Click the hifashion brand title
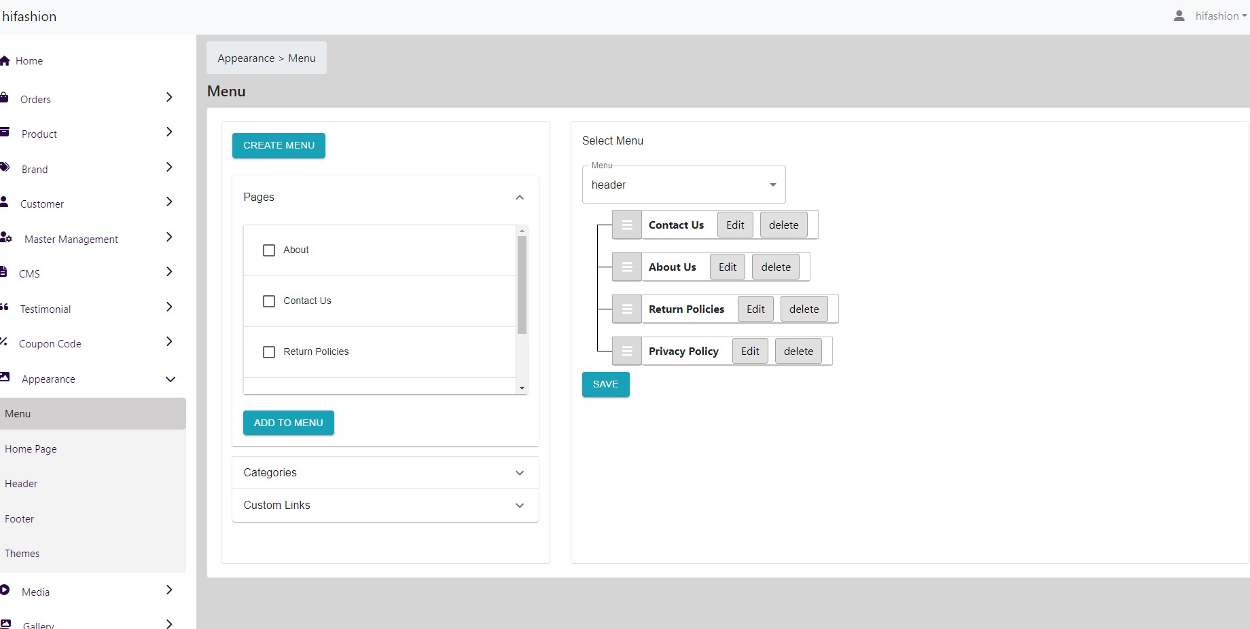The image size is (1250, 629). click(29, 16)
